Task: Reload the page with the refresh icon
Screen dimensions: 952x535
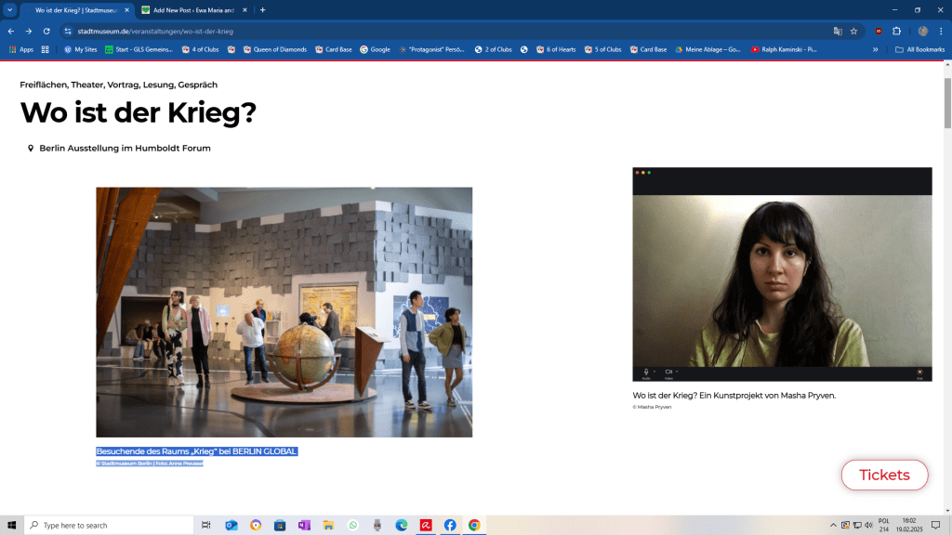Action: pos(46,31)
